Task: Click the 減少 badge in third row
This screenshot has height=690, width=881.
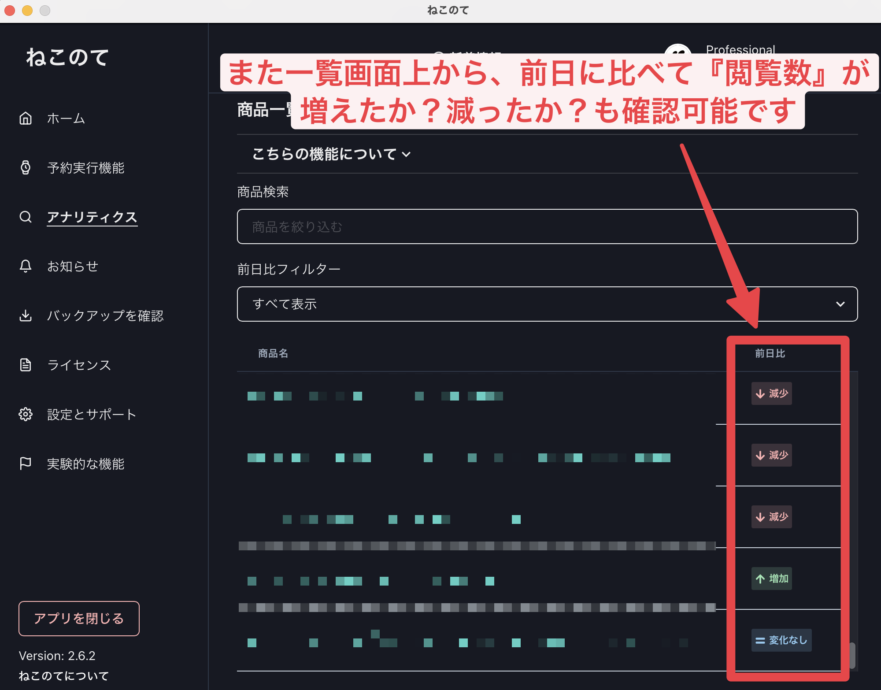Action: [x=772, y=517]
